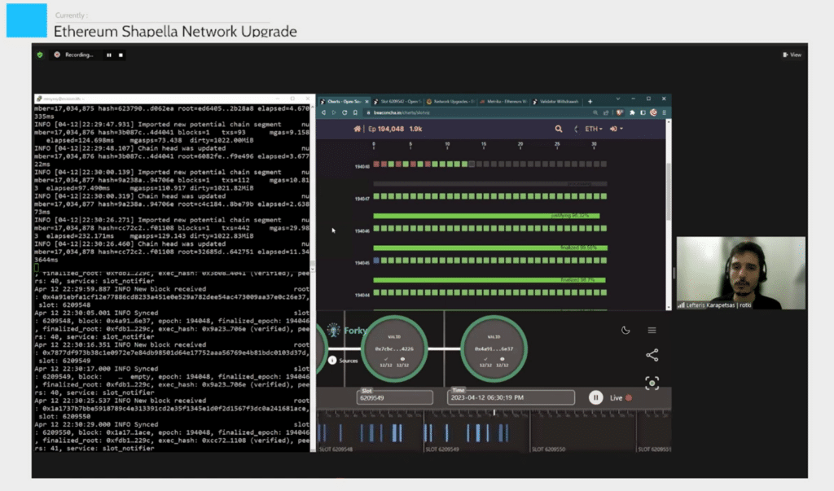
Task: Open the Network Upgrades browser tab
Action: pos(451,101)
